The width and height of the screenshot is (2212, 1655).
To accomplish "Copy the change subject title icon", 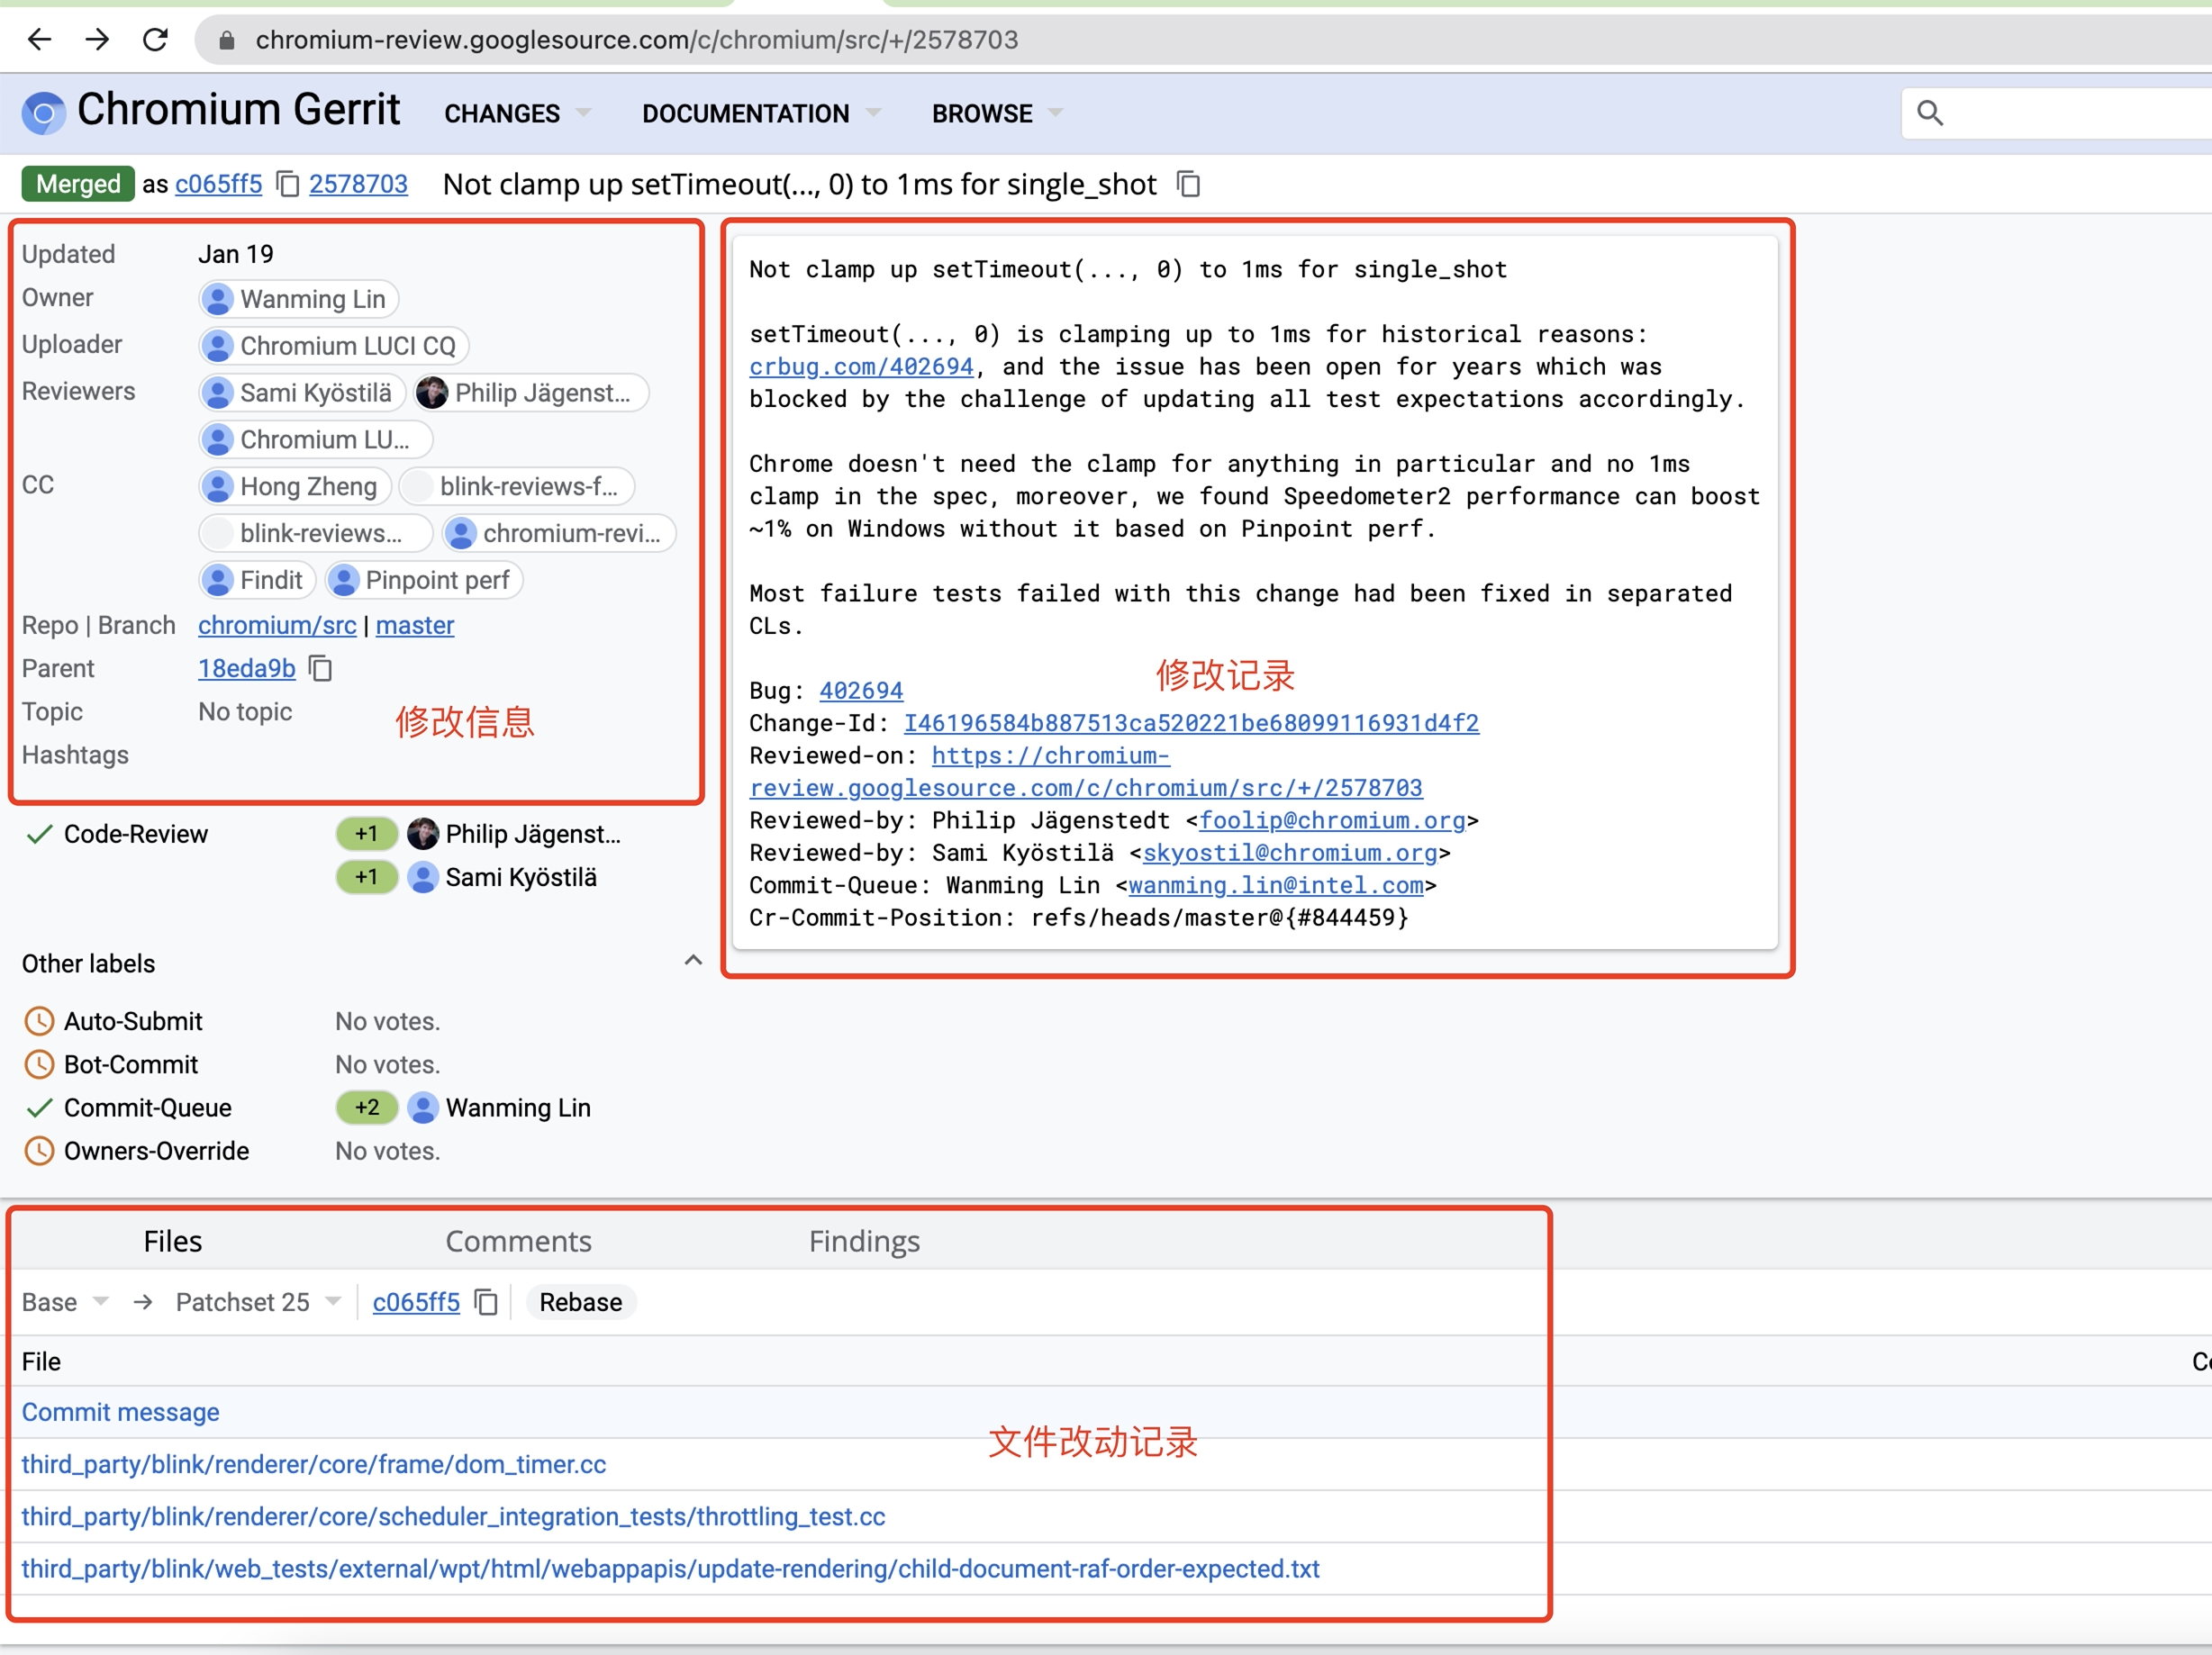I will pos(1189,184).
